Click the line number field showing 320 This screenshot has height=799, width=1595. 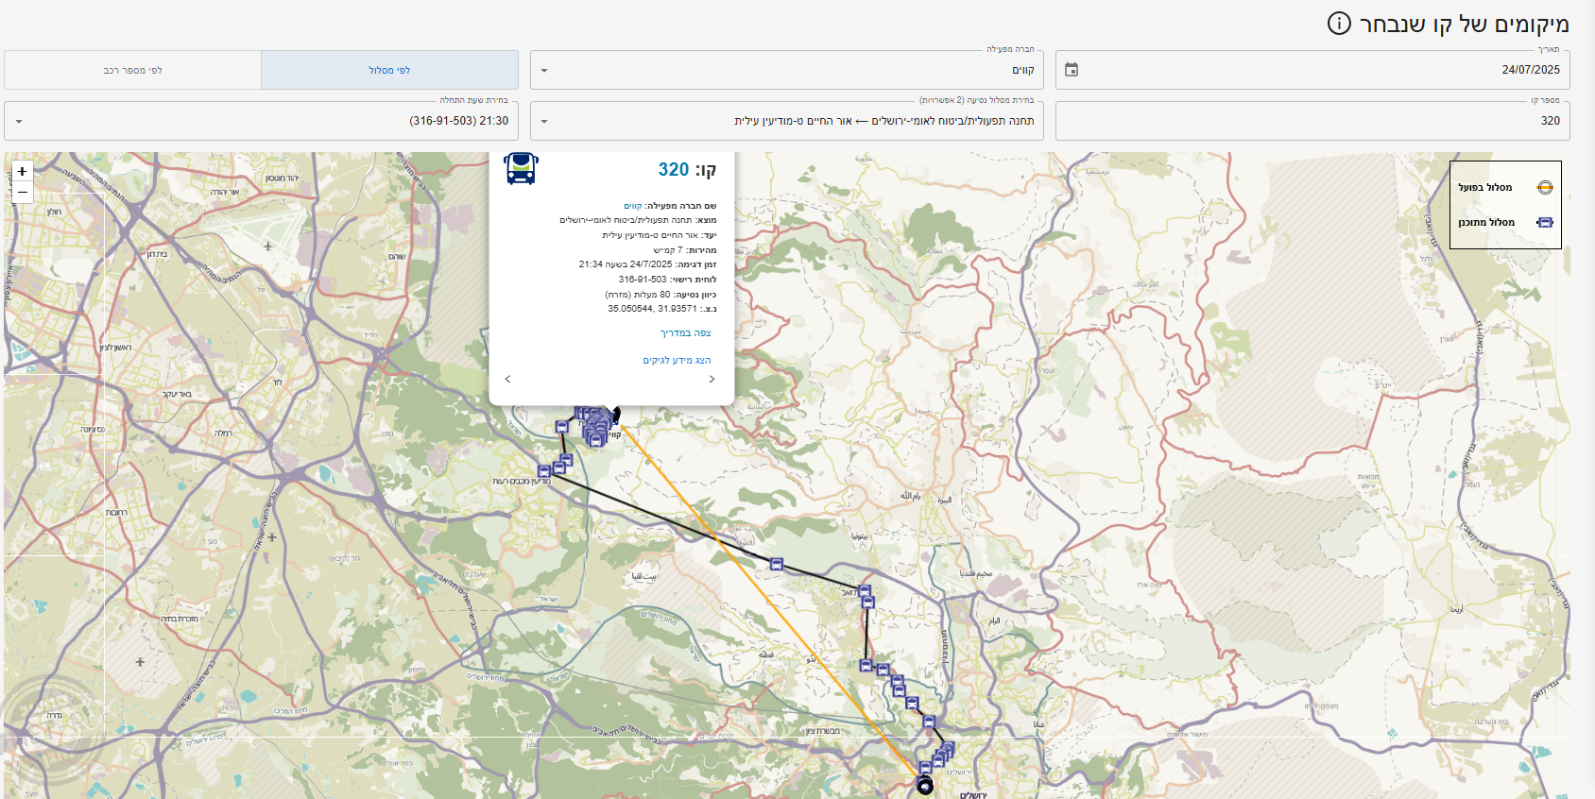(x=1312, y=121)
